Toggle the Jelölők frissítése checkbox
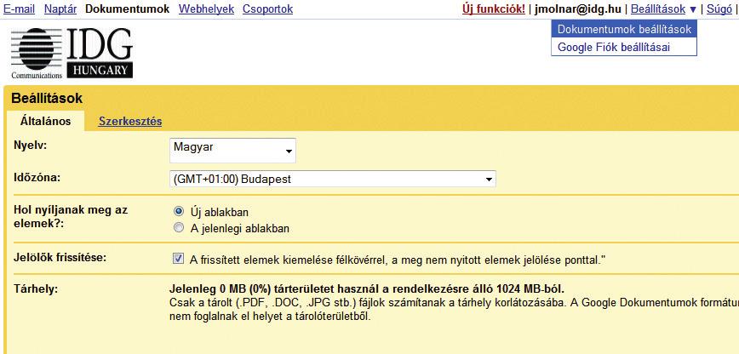739x354 pixels. 179,259
